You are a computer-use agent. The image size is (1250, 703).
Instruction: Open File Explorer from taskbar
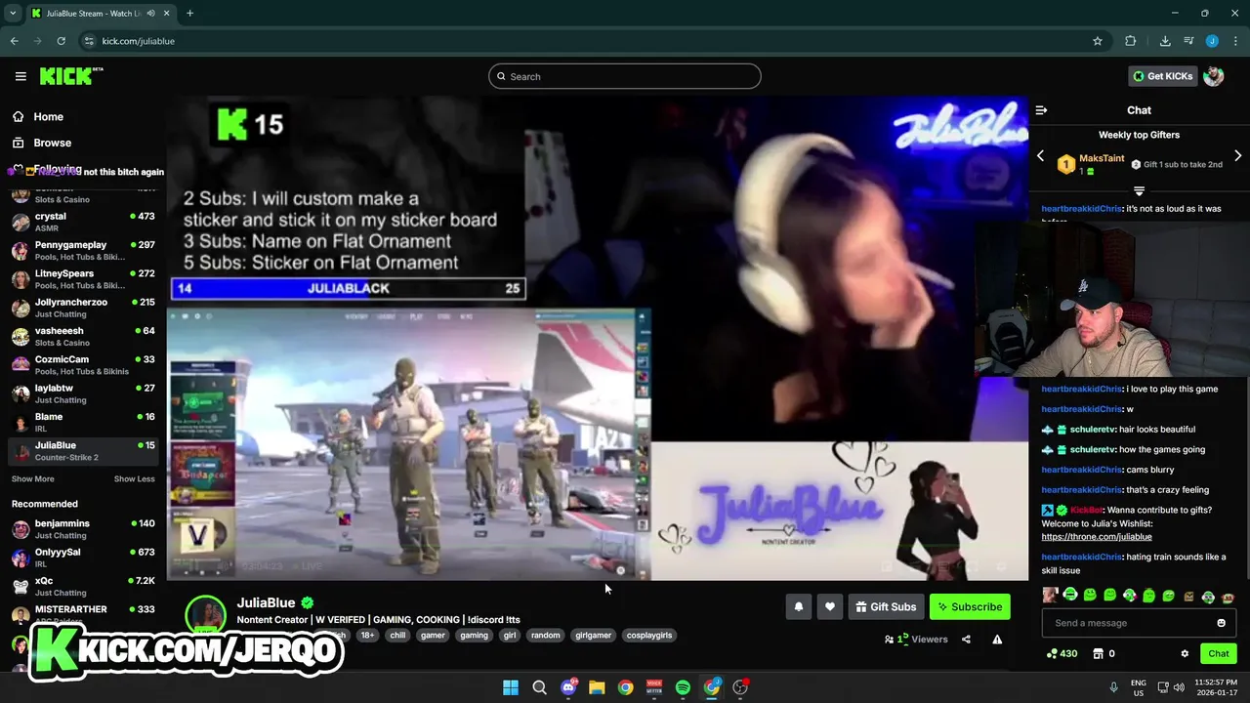click(x=597, y=687)
